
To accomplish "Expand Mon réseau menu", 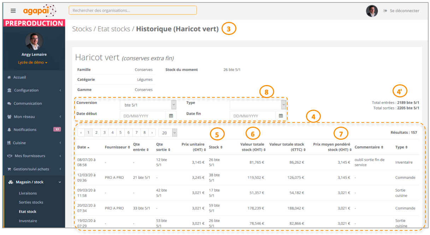I will tap(34, 117).
